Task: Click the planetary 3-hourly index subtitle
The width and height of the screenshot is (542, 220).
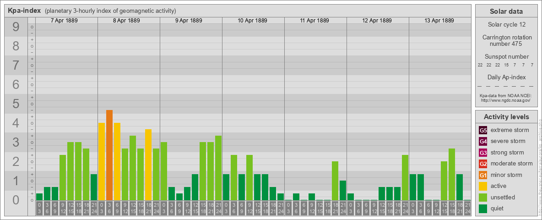Action: [x=111, y=11]
